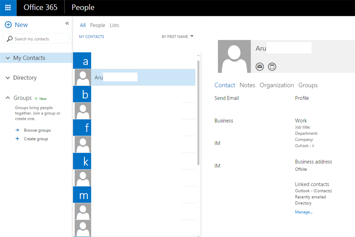Collapse the Groups section

click(x=8, y=98)
